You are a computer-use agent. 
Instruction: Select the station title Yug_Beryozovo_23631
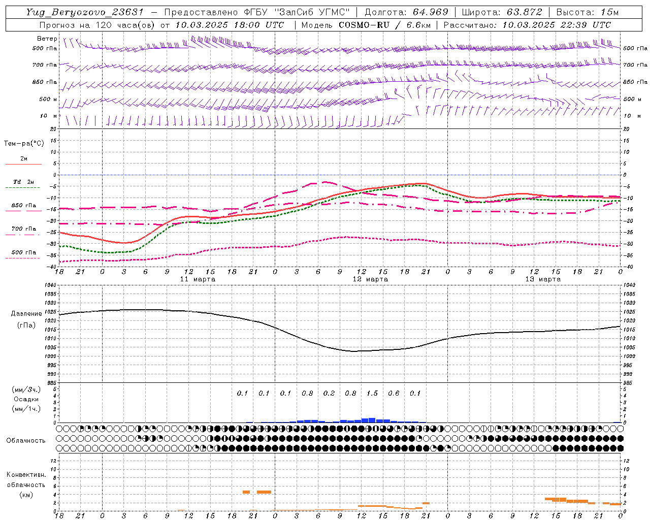point(85,12)
